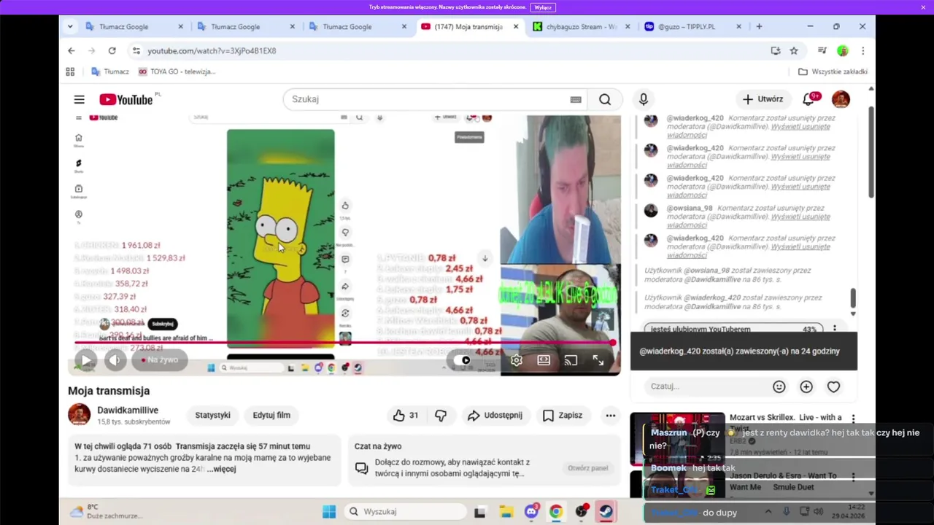
Task: Click the Chrome address bar URL
Action: (212, 50)
